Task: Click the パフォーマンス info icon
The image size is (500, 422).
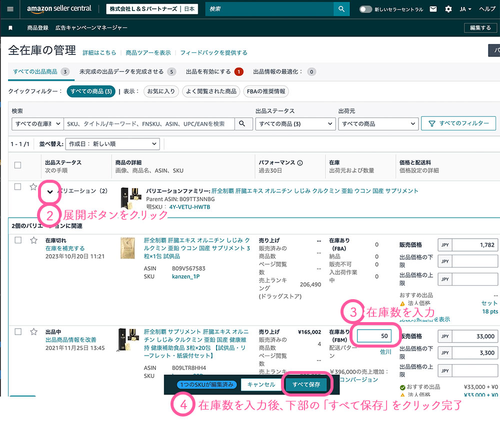Action: click(x=300, y=163)
